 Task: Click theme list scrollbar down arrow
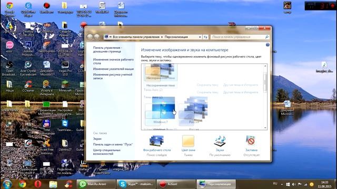pyautogui.click(x=265, y=128)
